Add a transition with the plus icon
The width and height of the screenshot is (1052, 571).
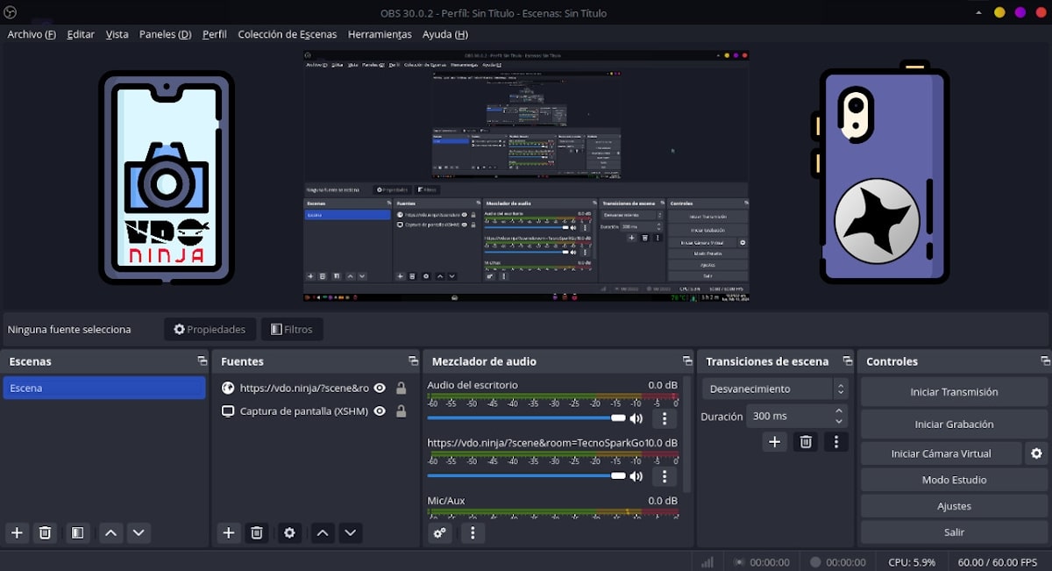click(x=772, y=442)
